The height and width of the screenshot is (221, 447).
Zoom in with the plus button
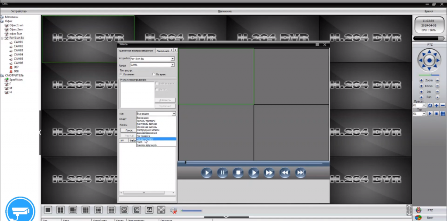[x=421, y=81]
